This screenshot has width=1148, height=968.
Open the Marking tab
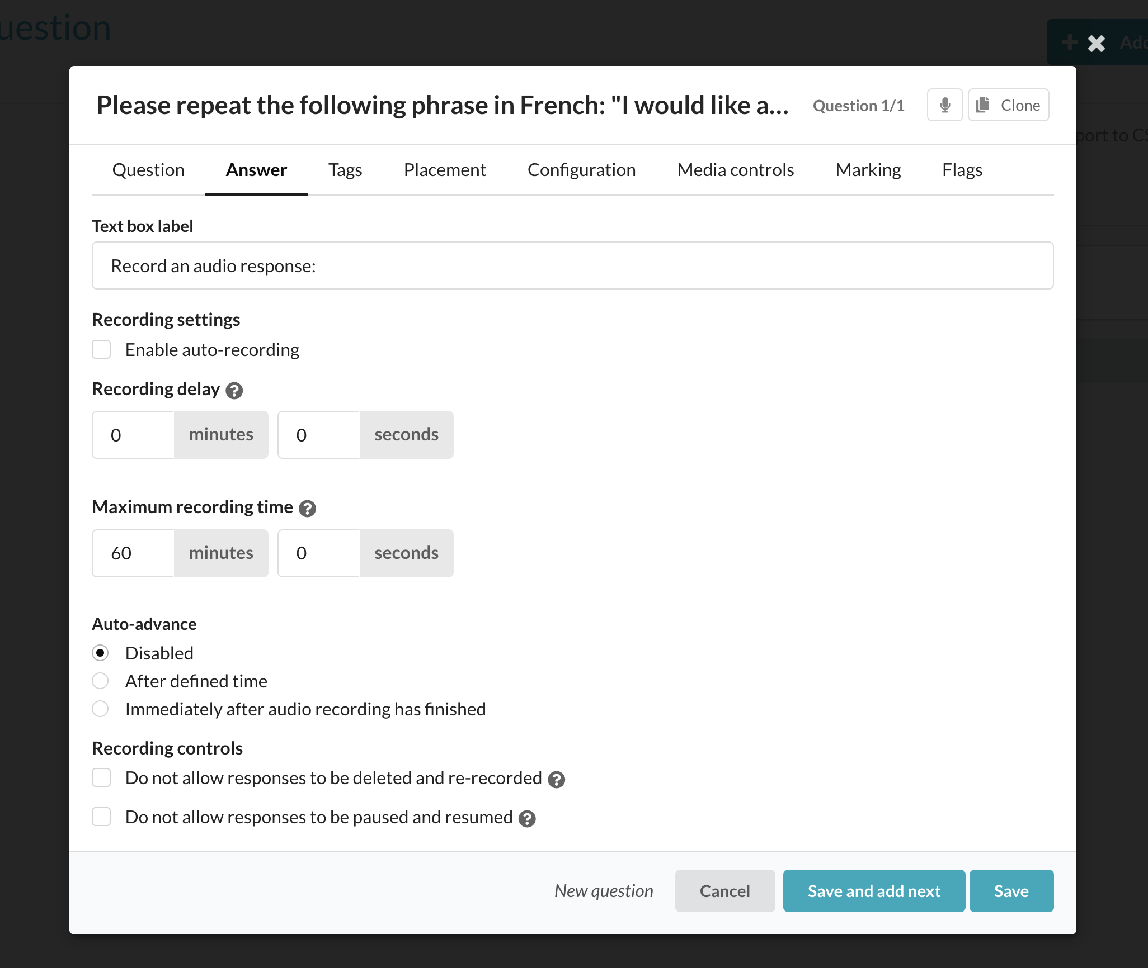[x=868, y=170]
